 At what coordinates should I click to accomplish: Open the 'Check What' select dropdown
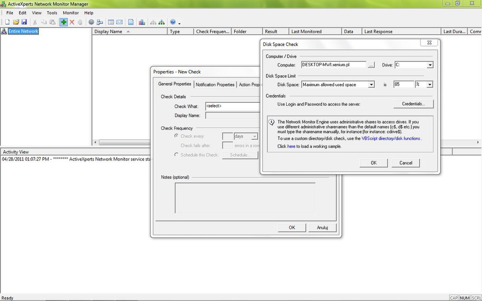[x=233, y=106]
